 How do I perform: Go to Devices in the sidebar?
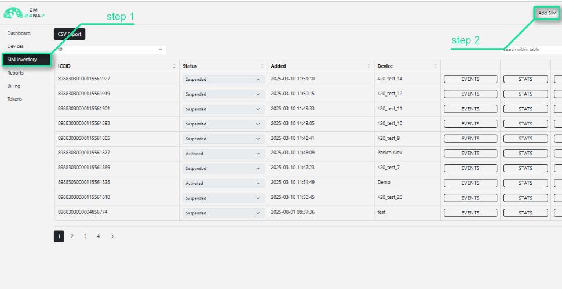15,46
